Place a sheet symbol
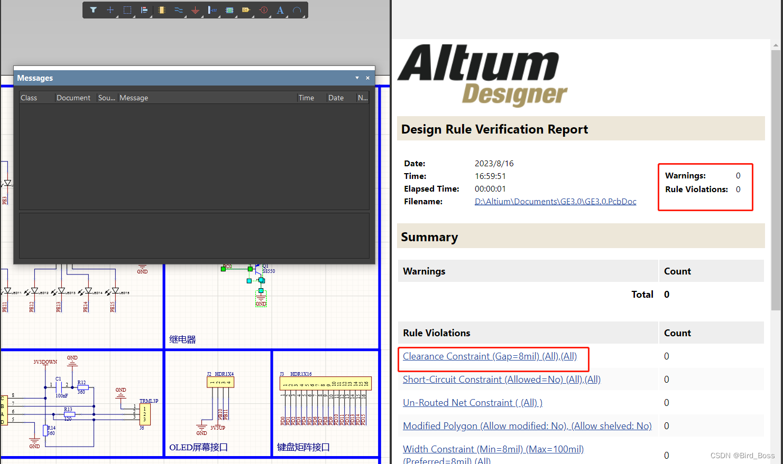 (229, 10)
